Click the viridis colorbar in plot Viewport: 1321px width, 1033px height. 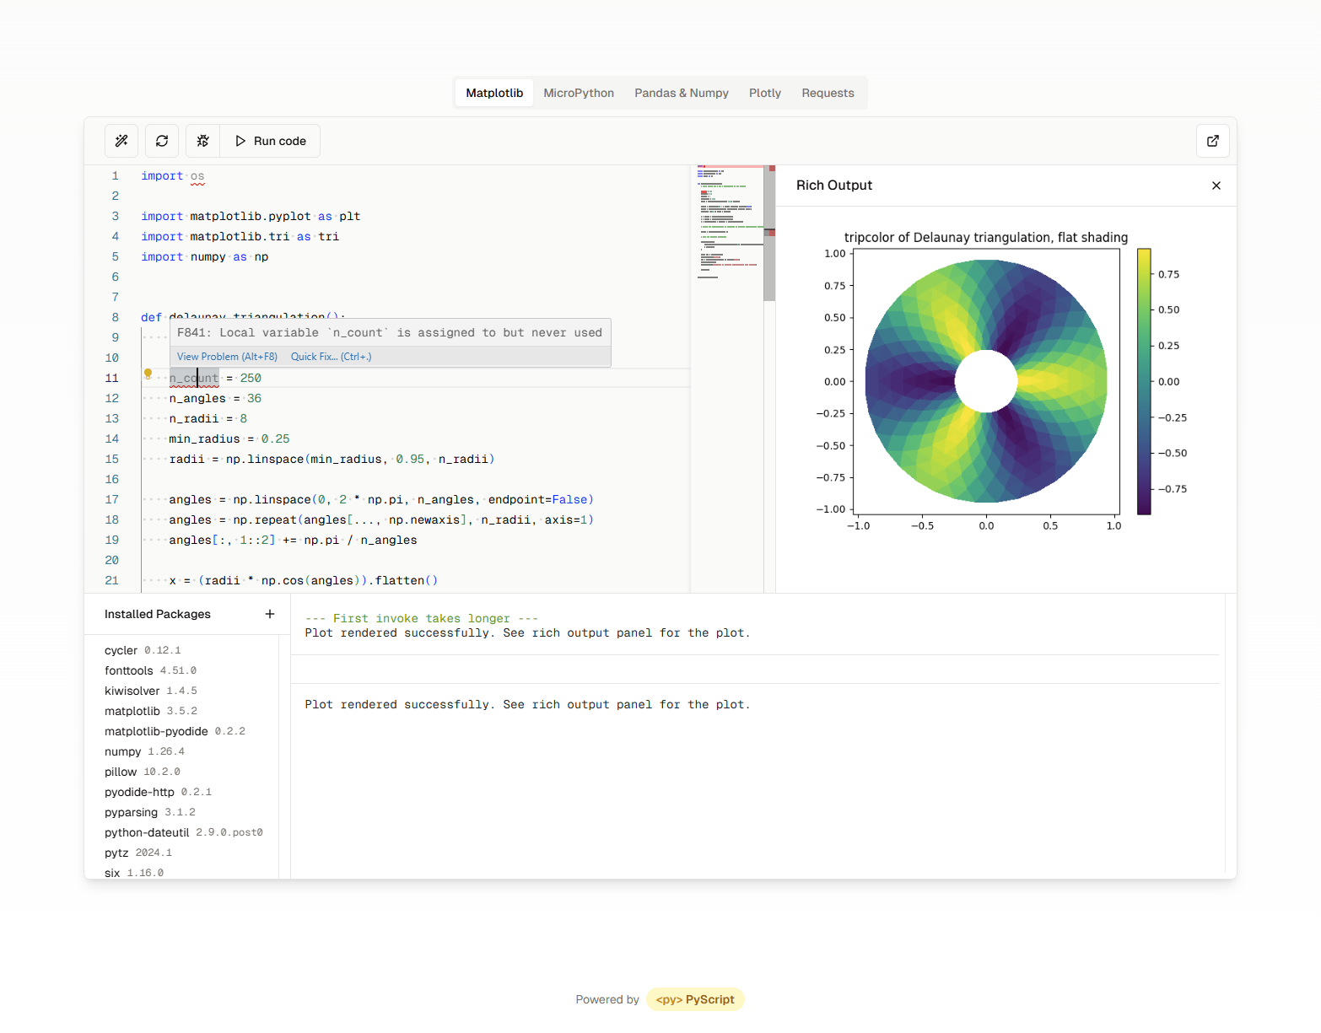point(1143,381)
